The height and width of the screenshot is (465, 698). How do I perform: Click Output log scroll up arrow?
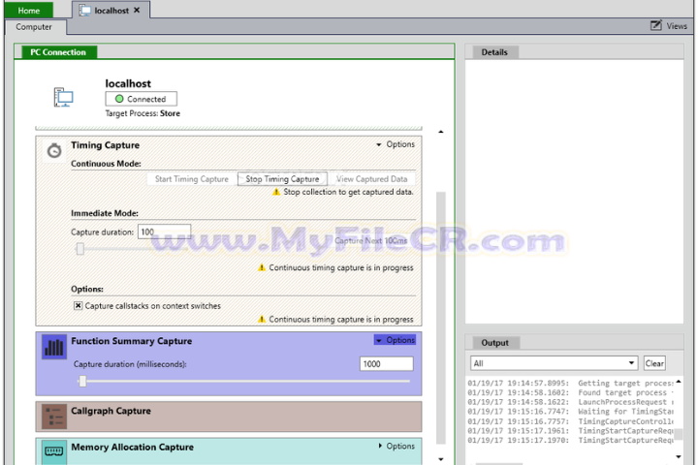point(679,382)
